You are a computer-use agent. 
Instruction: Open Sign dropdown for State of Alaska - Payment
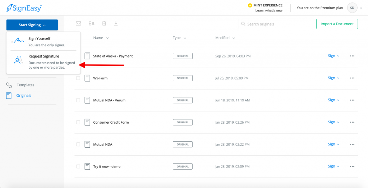pos(333,56)
